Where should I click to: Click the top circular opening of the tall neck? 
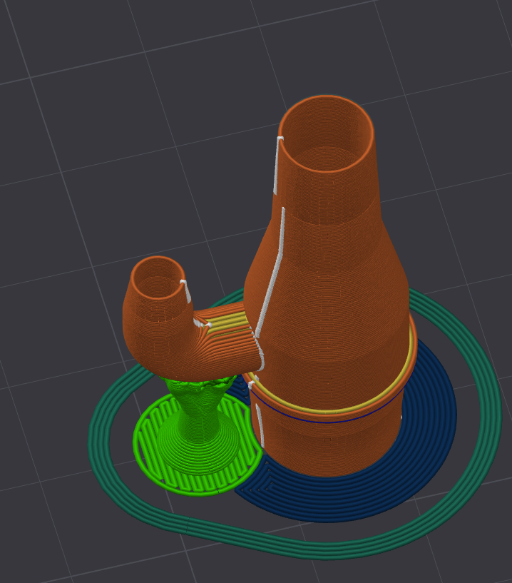tap(326, 134)
